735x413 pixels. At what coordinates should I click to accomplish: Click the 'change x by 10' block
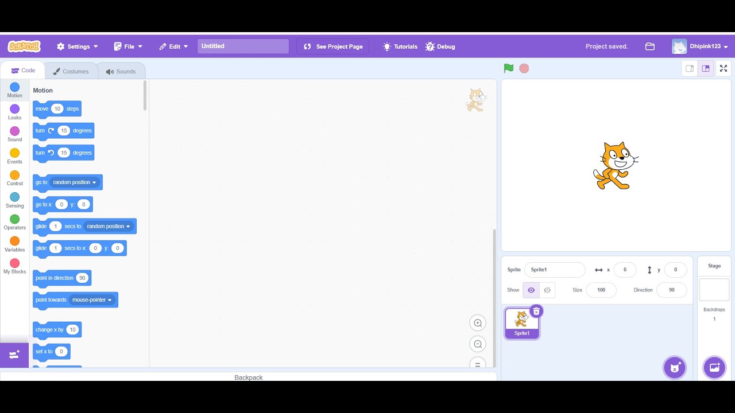[57, 330]
